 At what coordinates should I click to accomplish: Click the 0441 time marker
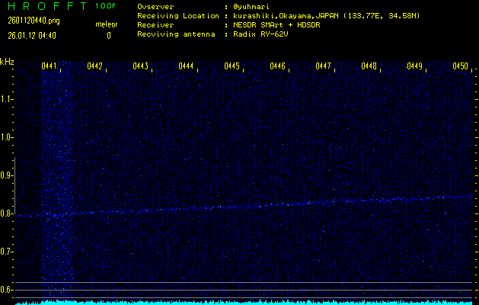(49, 66)
